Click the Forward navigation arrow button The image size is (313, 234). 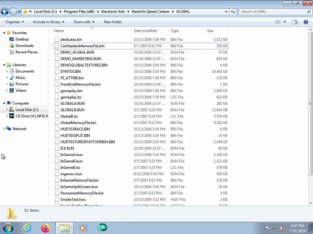coord(13,12)
